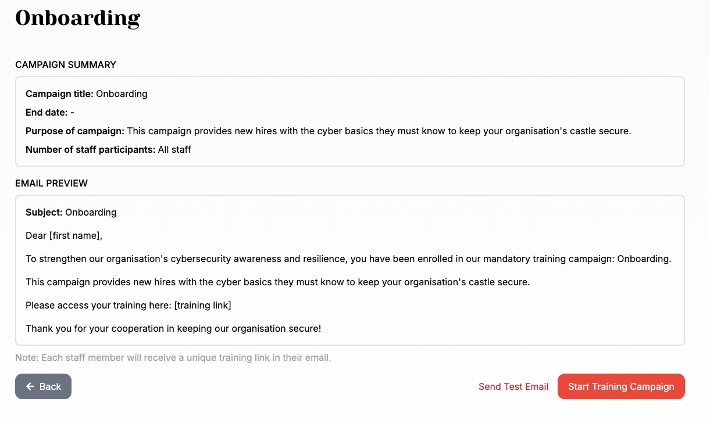
Task: Click the End date field in summary
Action: [50, 112]
